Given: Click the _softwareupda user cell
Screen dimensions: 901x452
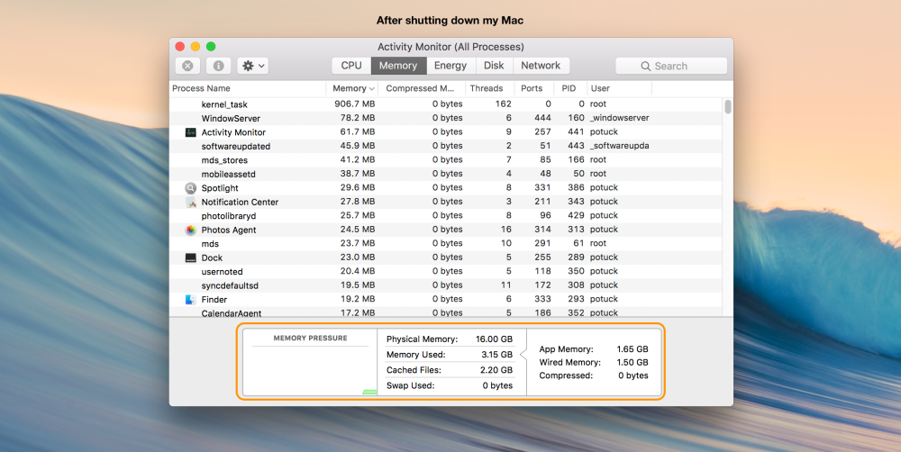Looking at the screenshot, I should coord(620,146).
